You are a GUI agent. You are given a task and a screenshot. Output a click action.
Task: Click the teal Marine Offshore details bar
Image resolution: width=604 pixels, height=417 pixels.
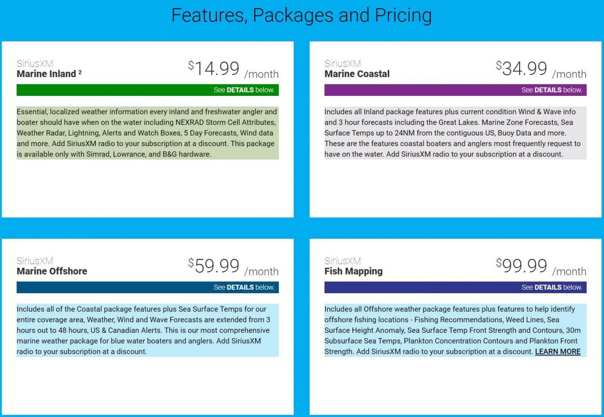click(x=148, y=287)
